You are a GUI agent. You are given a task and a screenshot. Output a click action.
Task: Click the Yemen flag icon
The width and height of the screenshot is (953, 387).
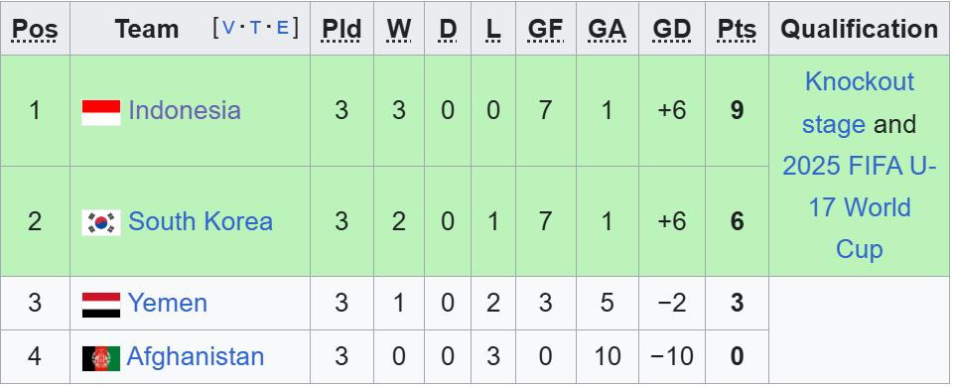pyautogui.click(x=101, y=305)
